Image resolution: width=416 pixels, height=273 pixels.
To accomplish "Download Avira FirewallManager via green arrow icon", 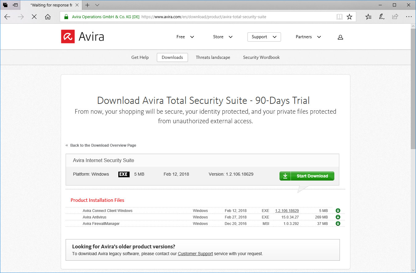I will click(x=338, y=224).
